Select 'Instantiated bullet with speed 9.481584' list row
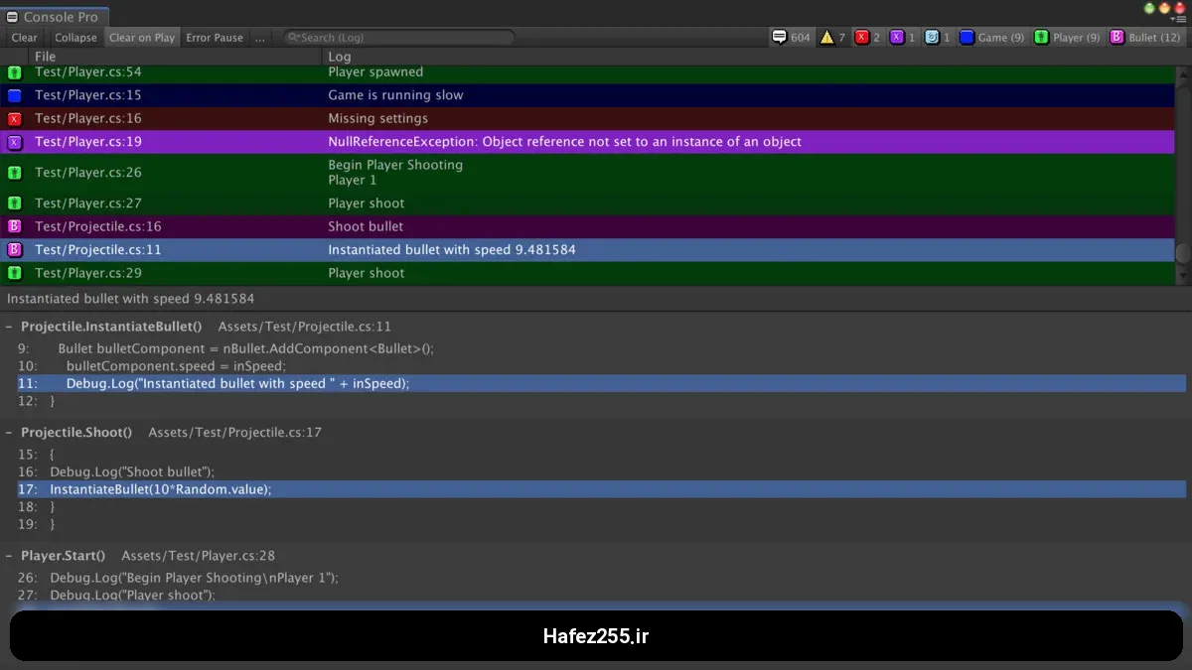 pyautogui.click(x=587, y=250)
